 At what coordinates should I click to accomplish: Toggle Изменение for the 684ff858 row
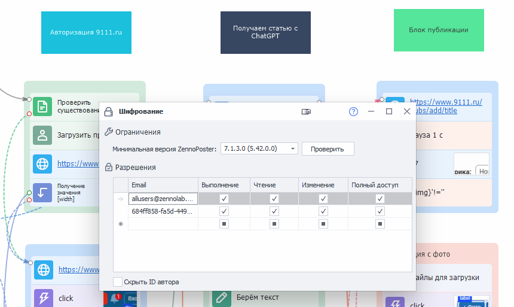(x=323, y=211)
